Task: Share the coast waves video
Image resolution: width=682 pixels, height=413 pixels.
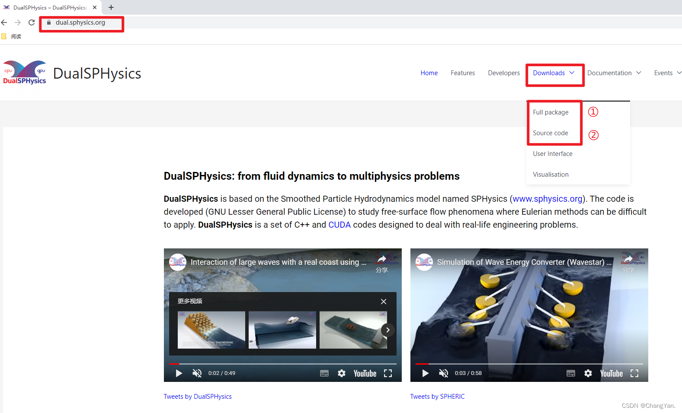Action: point(382,264)
